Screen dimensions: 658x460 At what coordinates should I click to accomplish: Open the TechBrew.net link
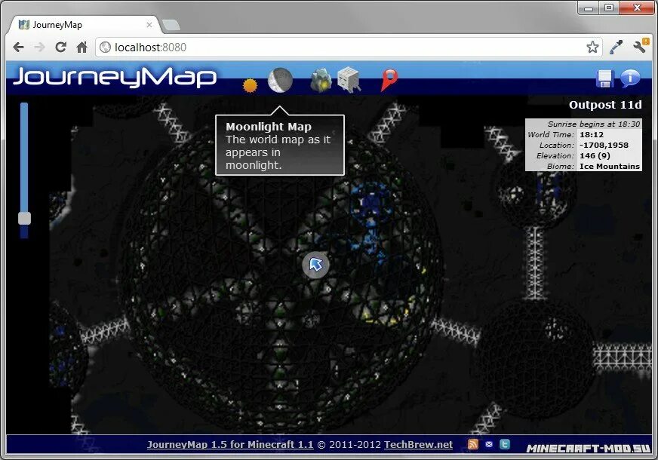(418, 444)
